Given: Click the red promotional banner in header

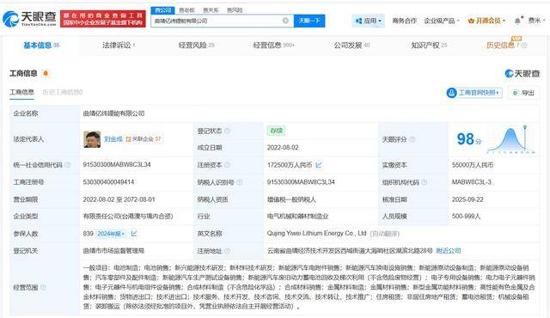Looking at the screenshot, I should [x=103, y=19].
